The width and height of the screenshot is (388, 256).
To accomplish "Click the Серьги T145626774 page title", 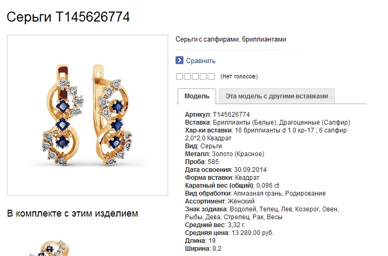I will 69,17.
